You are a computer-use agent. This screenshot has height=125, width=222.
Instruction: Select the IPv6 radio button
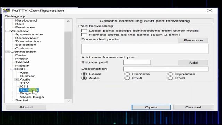(170, 78)
